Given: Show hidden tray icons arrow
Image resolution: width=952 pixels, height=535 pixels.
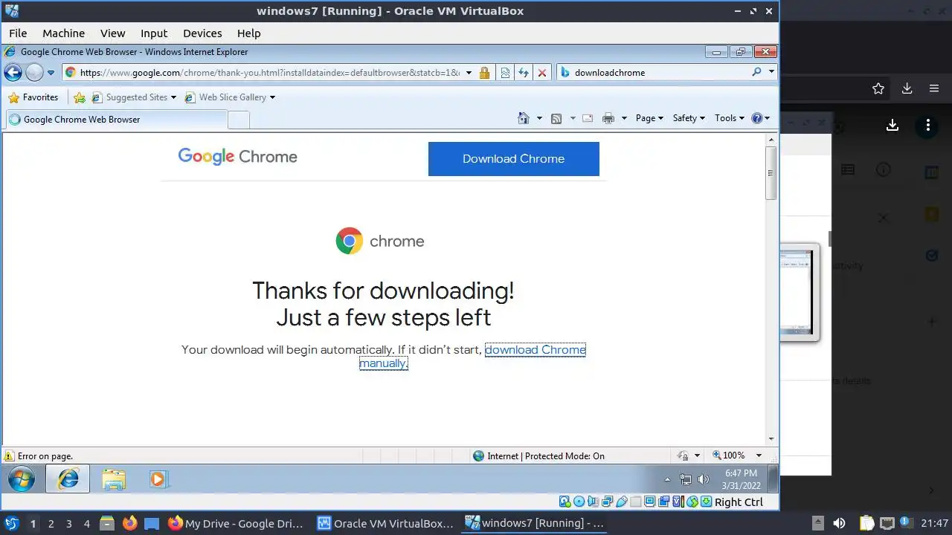Looking at the screenshot, I should coord(667,480).
